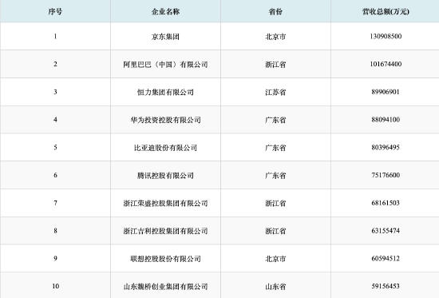Click the 企业名称 column header

coord(165,11)
